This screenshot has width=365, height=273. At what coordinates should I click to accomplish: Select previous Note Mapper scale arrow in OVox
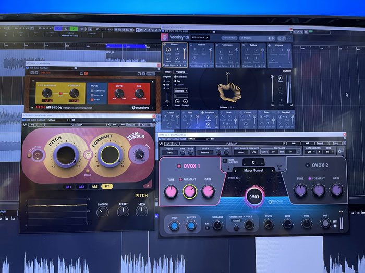pyautogui.click(x=235, y=171)
